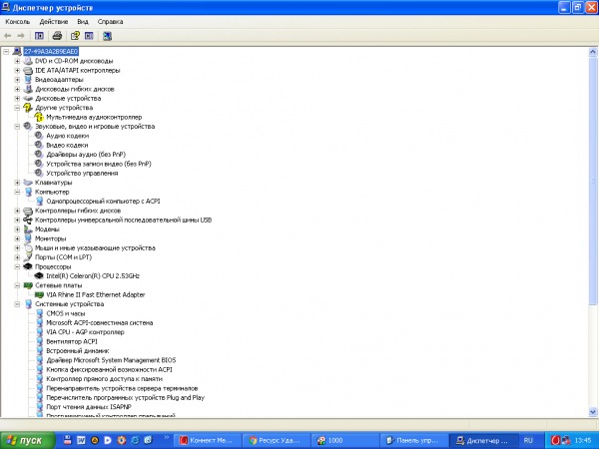Image resolution: width=599 pixels, height=449 pixels.
Task: Click the Системные устройства category icon
Action: point(28,304)
